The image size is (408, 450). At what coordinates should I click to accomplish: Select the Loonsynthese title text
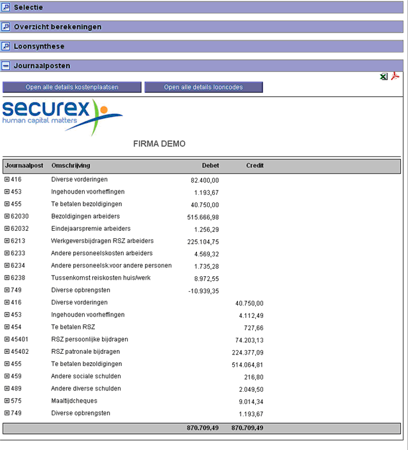click(38, 46)
